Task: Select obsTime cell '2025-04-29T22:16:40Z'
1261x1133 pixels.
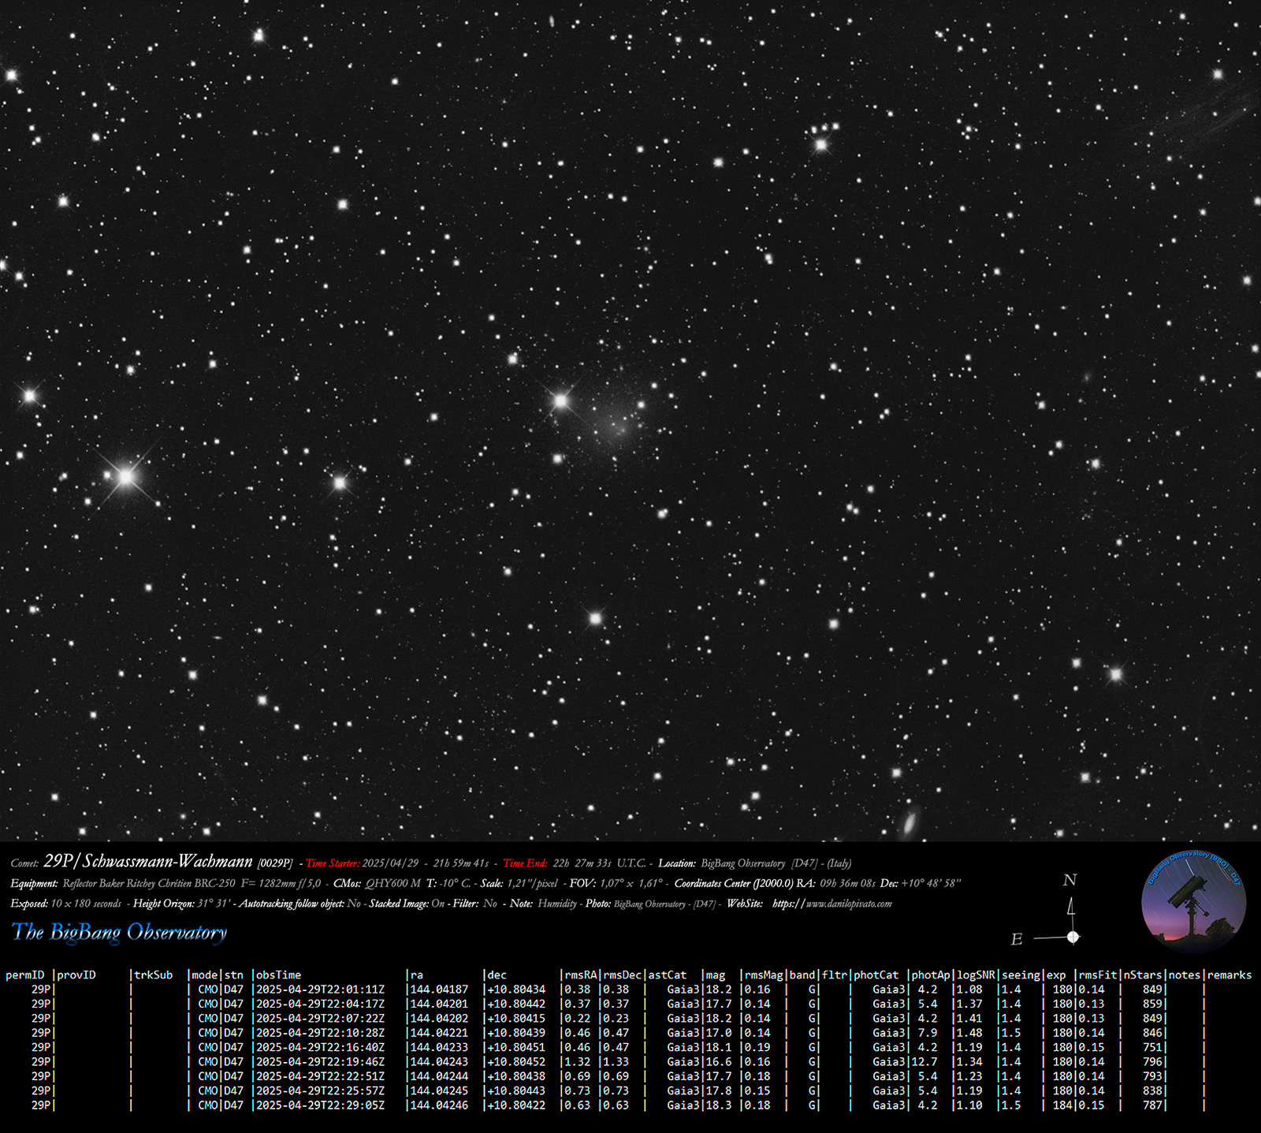Action: (x=321, y=1047)
